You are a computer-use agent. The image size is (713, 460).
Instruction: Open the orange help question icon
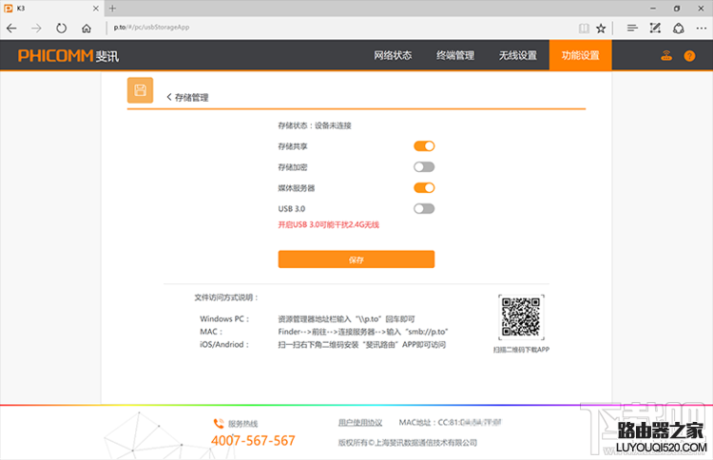coord(689,56)
